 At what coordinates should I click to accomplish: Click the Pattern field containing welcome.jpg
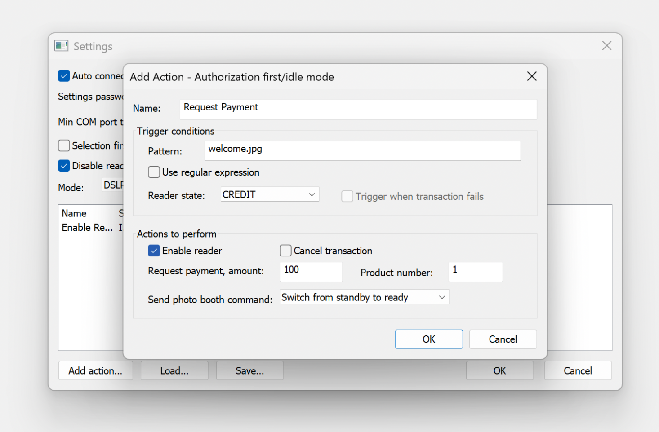[362, 150]
